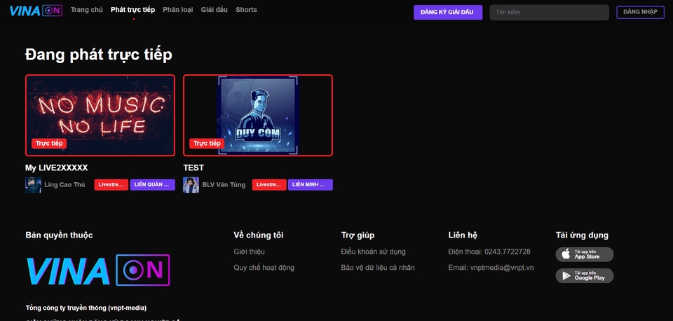This screenshot has width=673, height=321.
Task: Open Điều khoản sử dụng link
Action: pos(374,252)
